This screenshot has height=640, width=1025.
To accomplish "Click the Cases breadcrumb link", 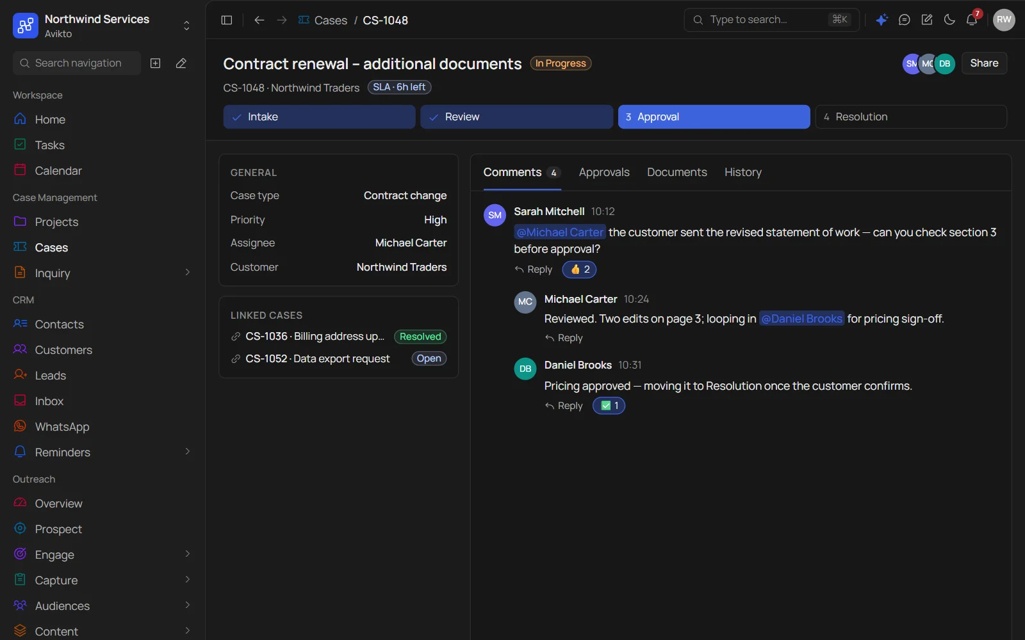I will pyautogui.click(x=331, y=20).
